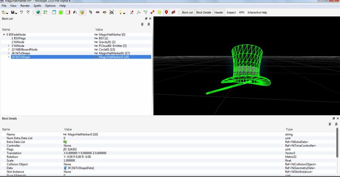Viewport: 340px width, 177px height.
Task: Close the Block Details panel
Action: tap(338, 119)
